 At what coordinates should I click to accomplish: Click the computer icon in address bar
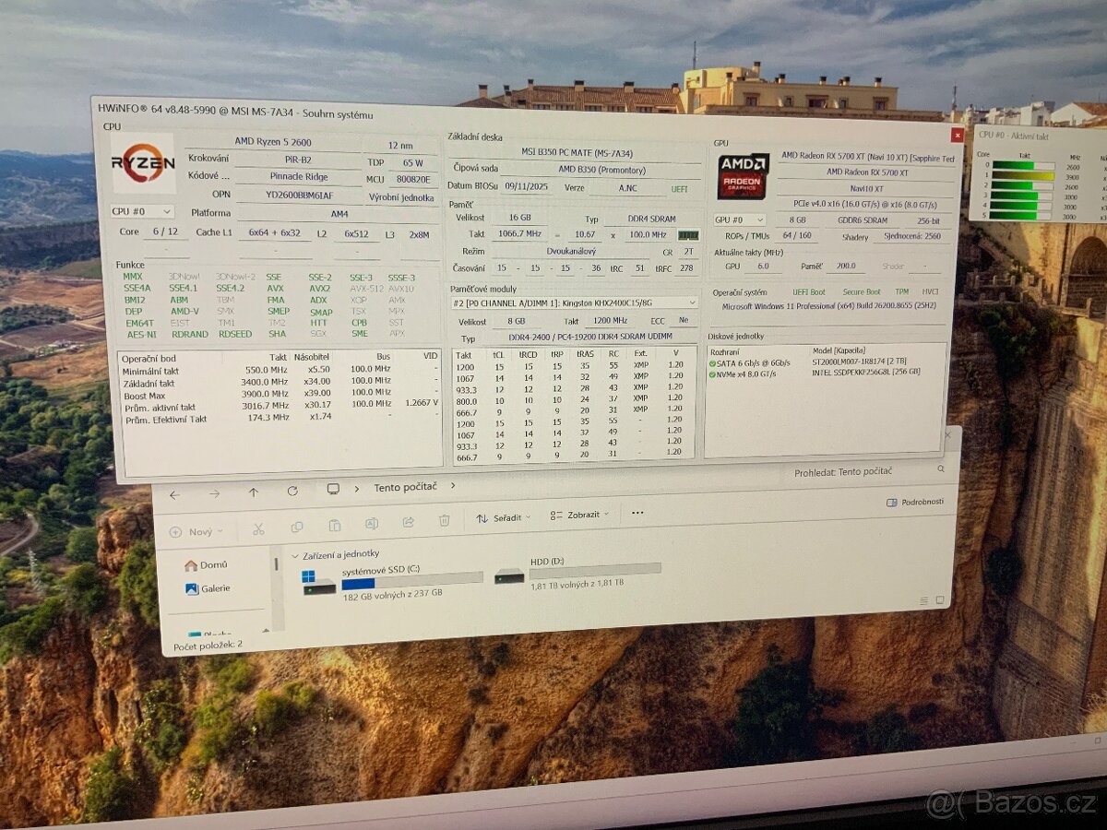click(x=333, y=489)
